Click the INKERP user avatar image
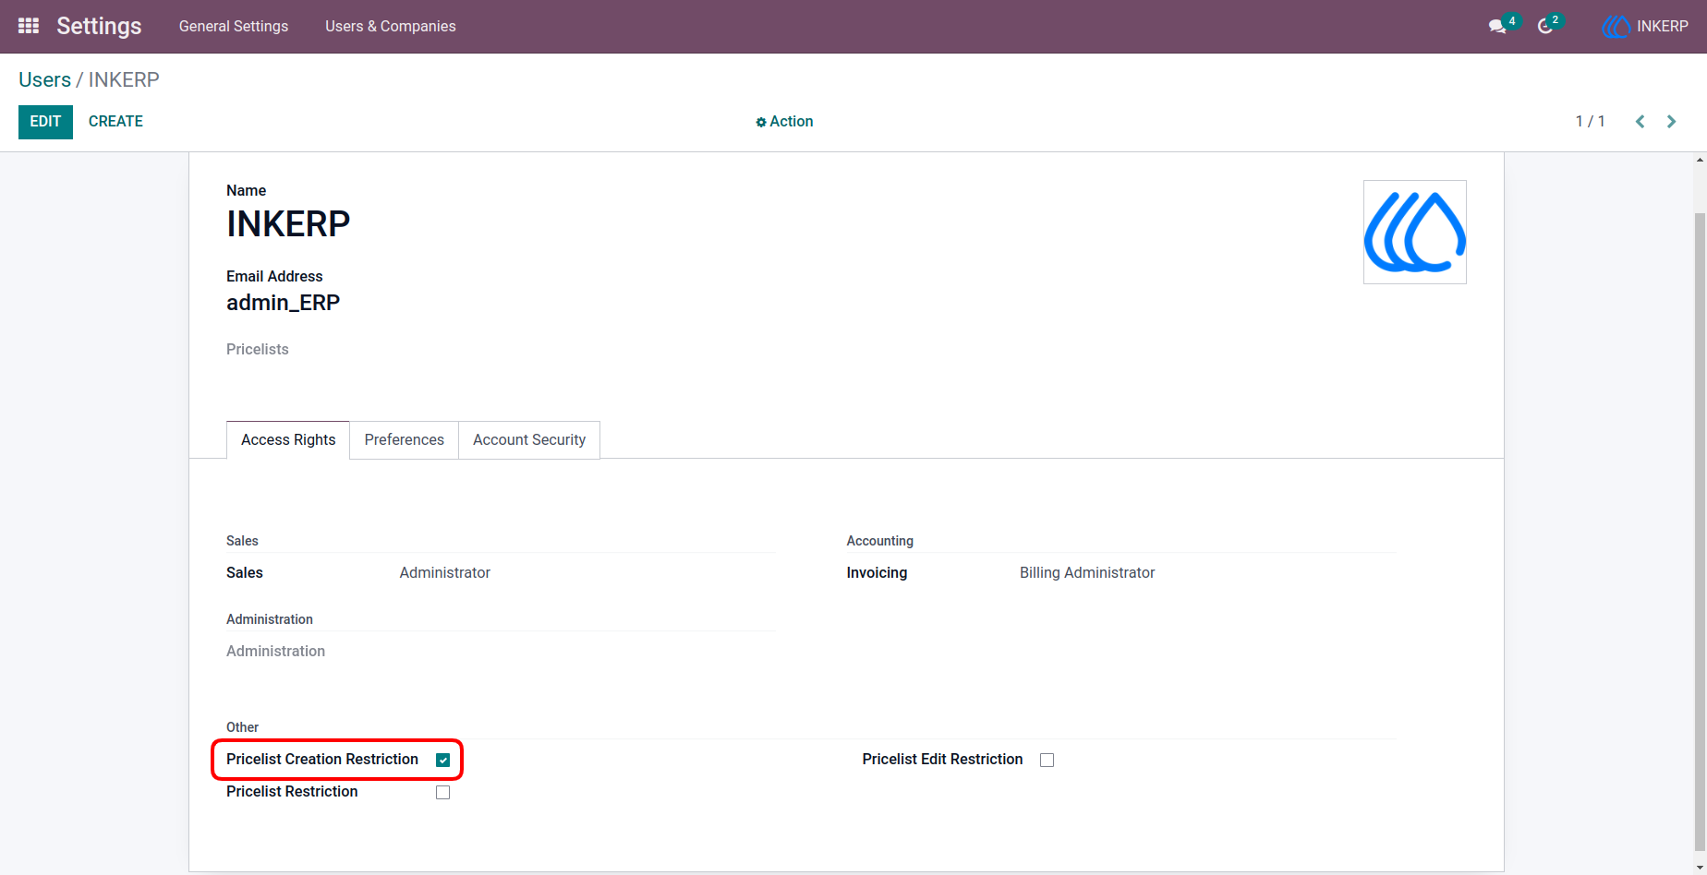 (x=1415, y=233)
